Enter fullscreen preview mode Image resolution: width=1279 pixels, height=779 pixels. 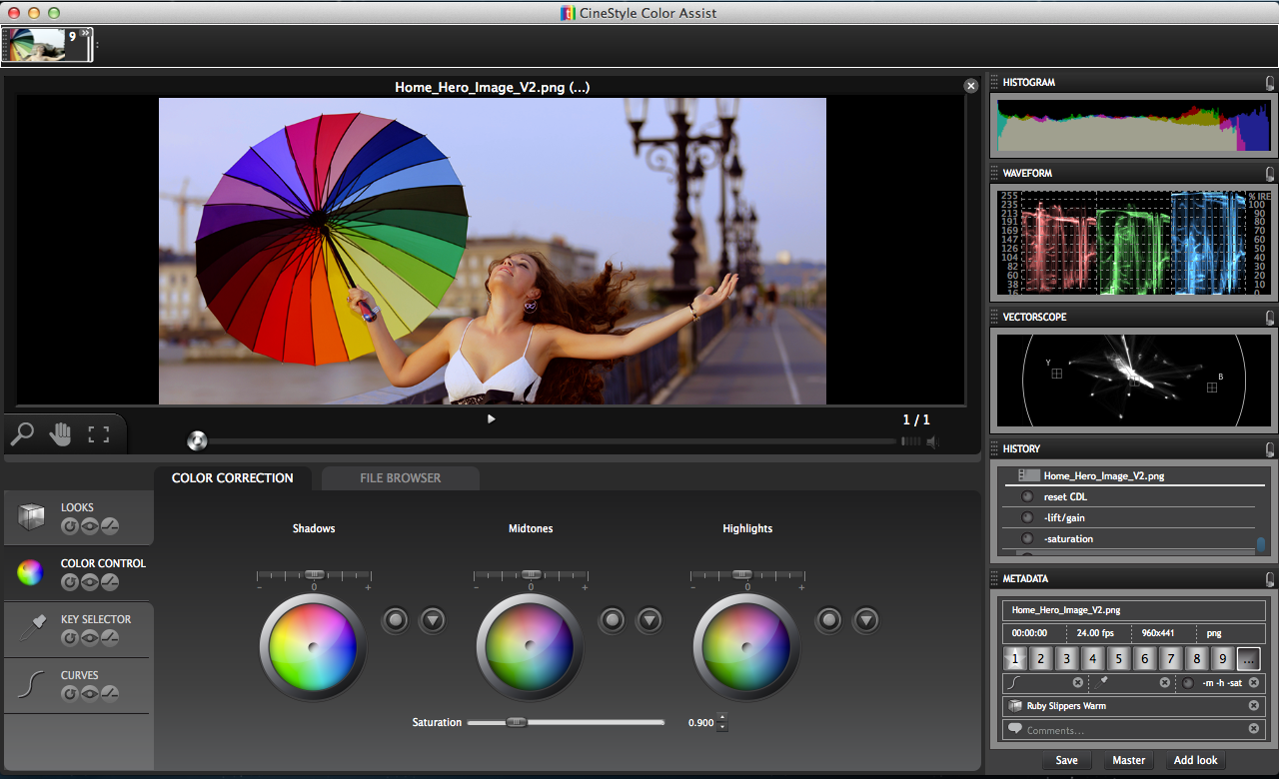98,434
